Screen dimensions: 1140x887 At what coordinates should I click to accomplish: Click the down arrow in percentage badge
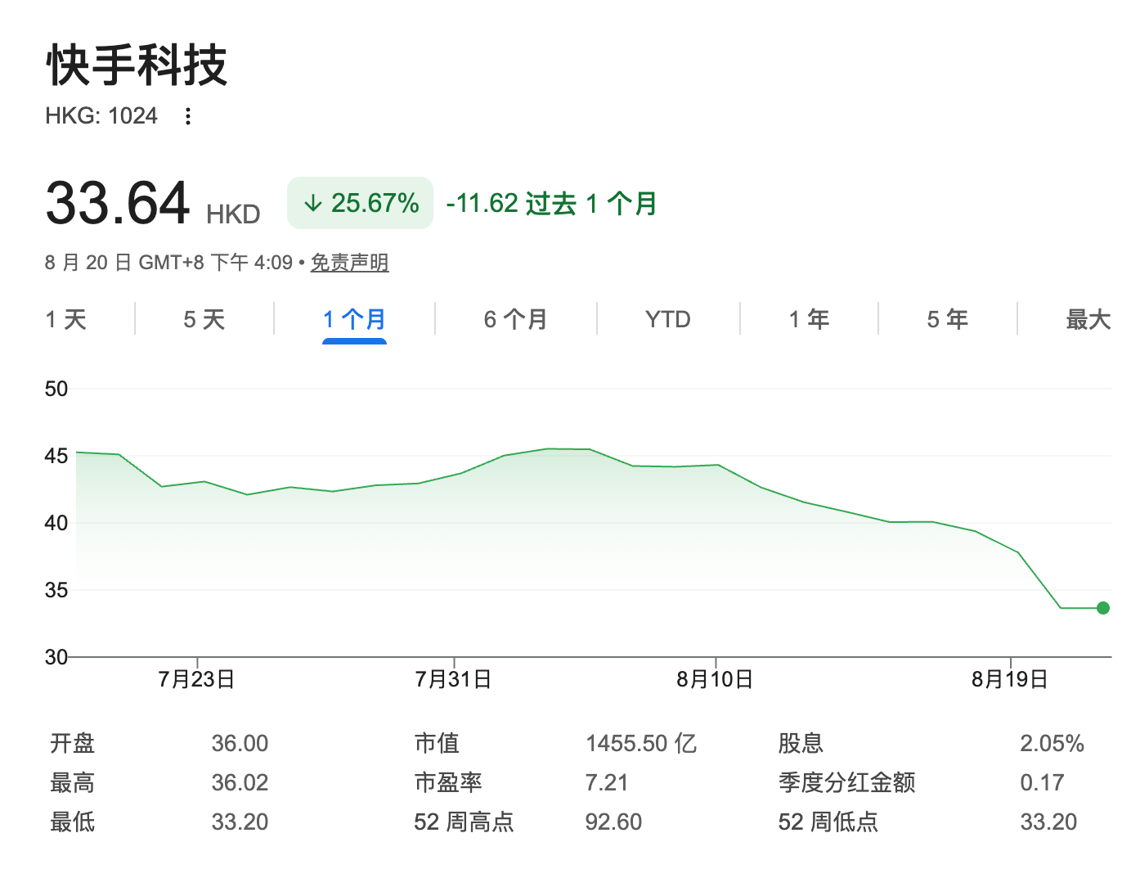click(312, 203)
